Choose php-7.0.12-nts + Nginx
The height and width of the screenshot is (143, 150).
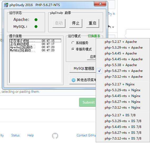(x=123, y=108)
